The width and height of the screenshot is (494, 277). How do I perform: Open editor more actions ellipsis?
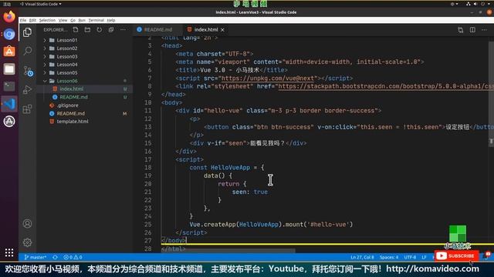[x=484, y=30]
